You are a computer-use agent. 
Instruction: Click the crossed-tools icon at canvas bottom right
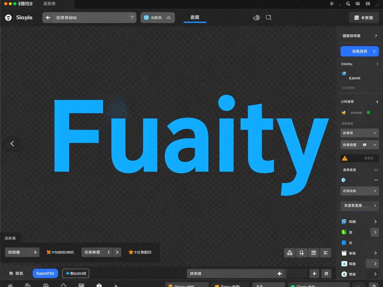(325, 253)
